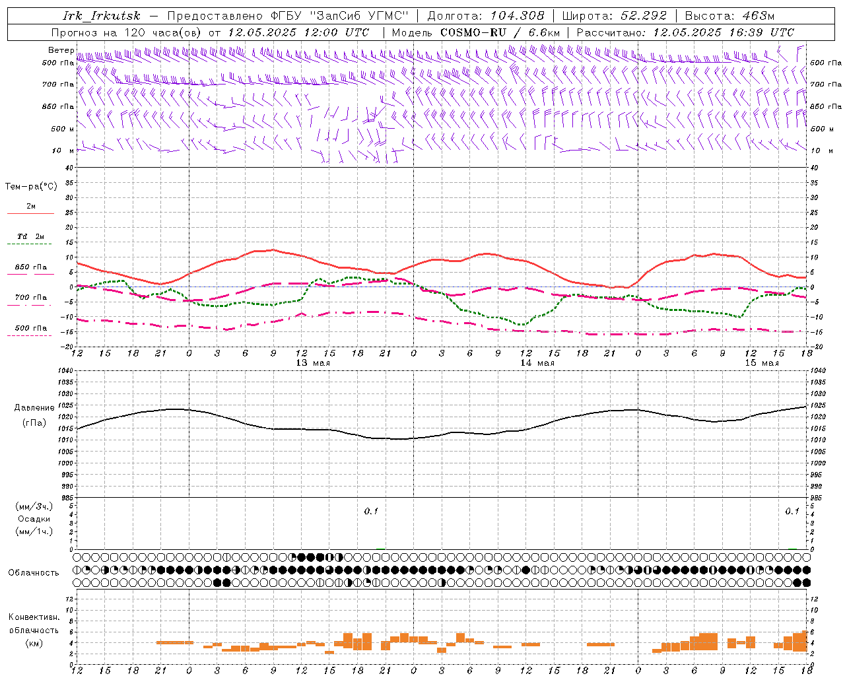Click the Осадки precipitation label
The width and height of the screenshot is (845, 676).
coord(34,519)
